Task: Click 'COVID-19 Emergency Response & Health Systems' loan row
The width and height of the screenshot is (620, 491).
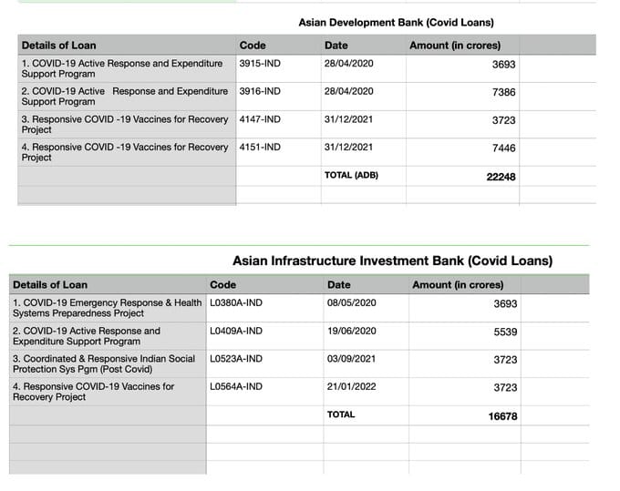Action: tap(108, 308)
